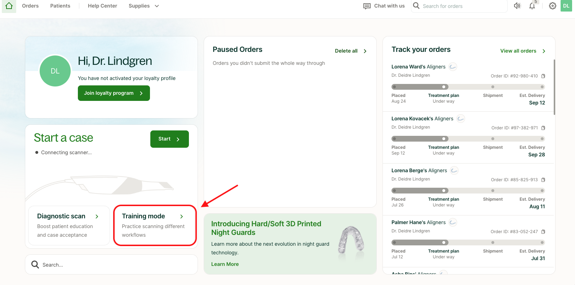Open the Training mode card
This screenshot has height=285, width=575.
pos(155,226)
